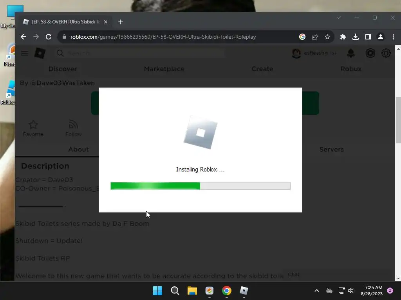
Task: Click the green play button edge
Action: tap(311, 103)
